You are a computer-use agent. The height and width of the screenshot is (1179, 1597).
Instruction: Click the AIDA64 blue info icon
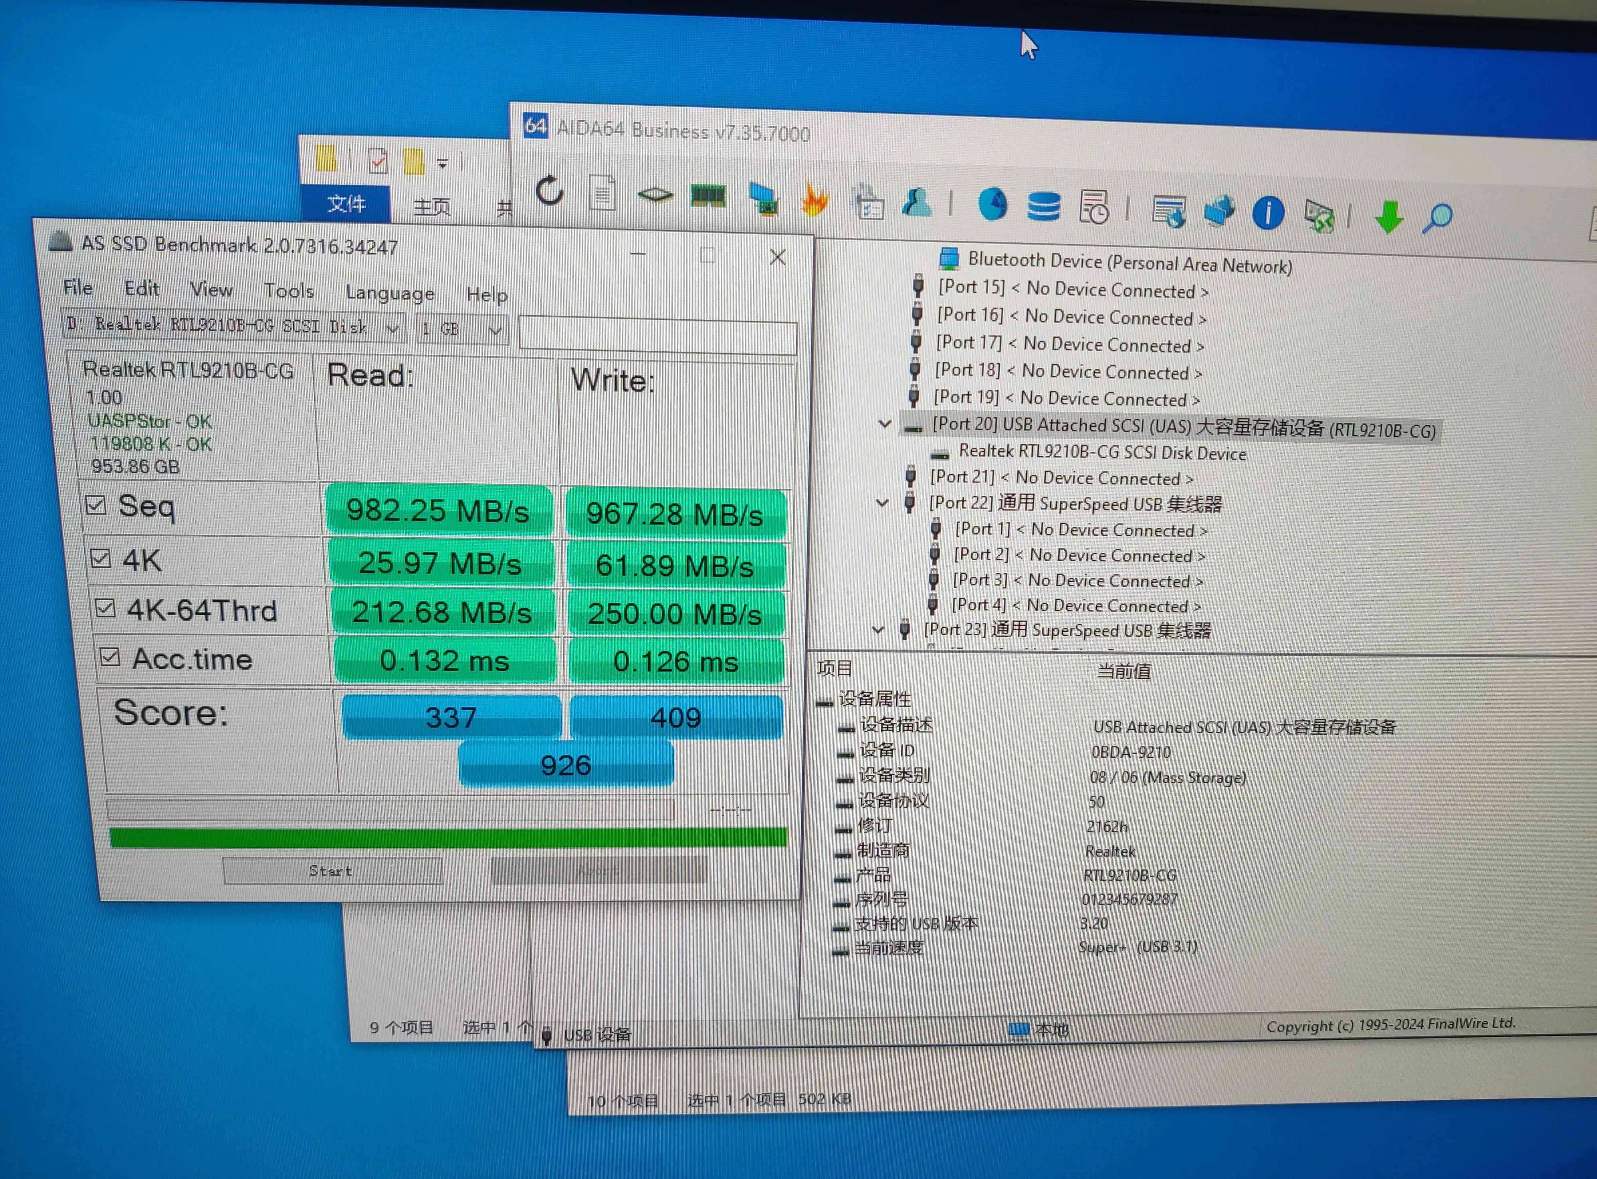click(x=1268, y=213)
